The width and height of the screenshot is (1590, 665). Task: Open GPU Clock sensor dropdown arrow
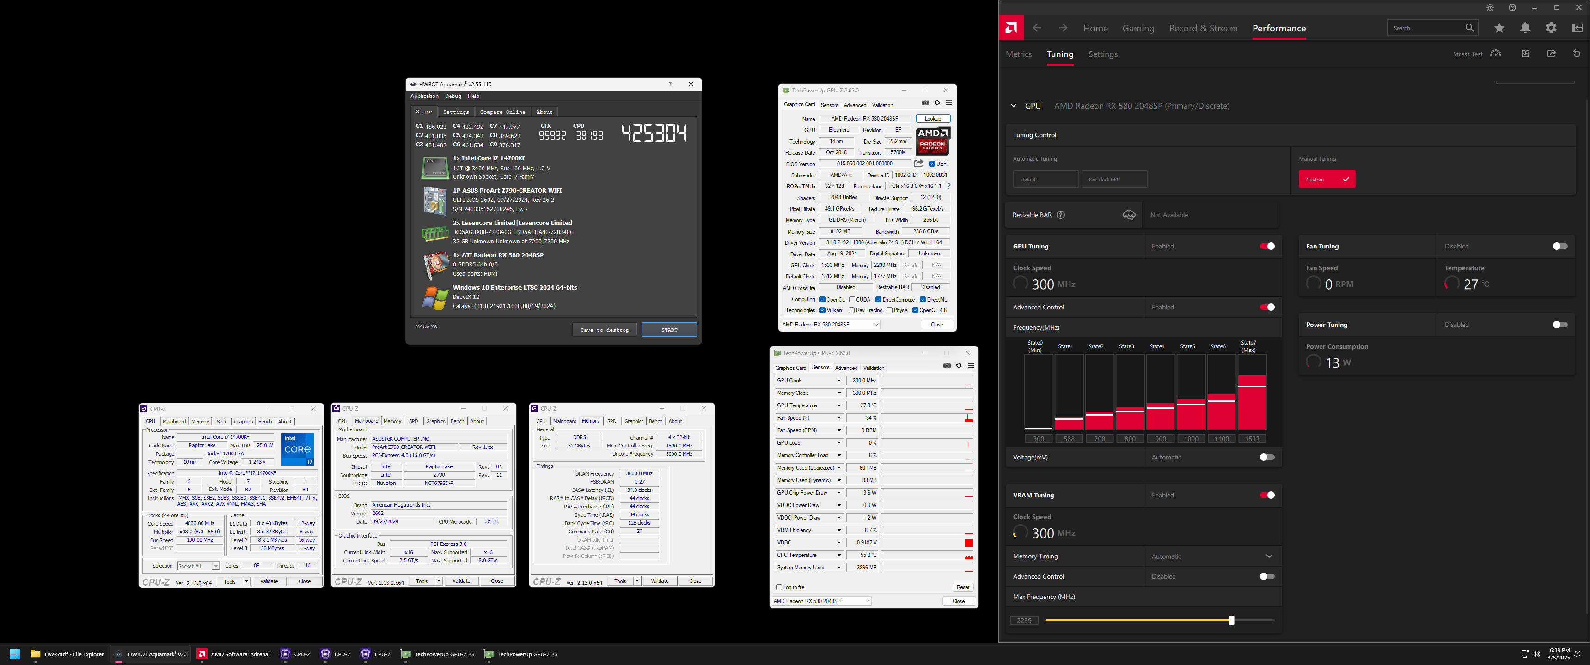839,381
